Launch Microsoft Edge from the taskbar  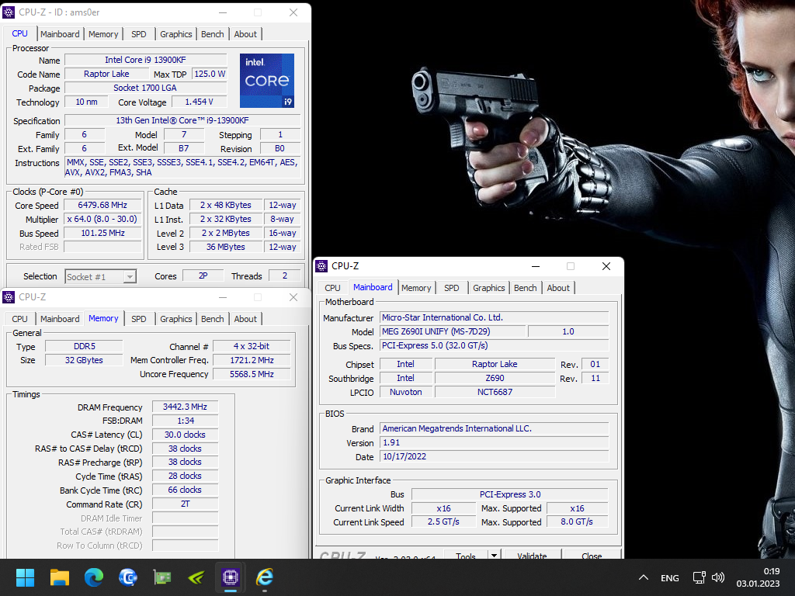click(94, 577)
